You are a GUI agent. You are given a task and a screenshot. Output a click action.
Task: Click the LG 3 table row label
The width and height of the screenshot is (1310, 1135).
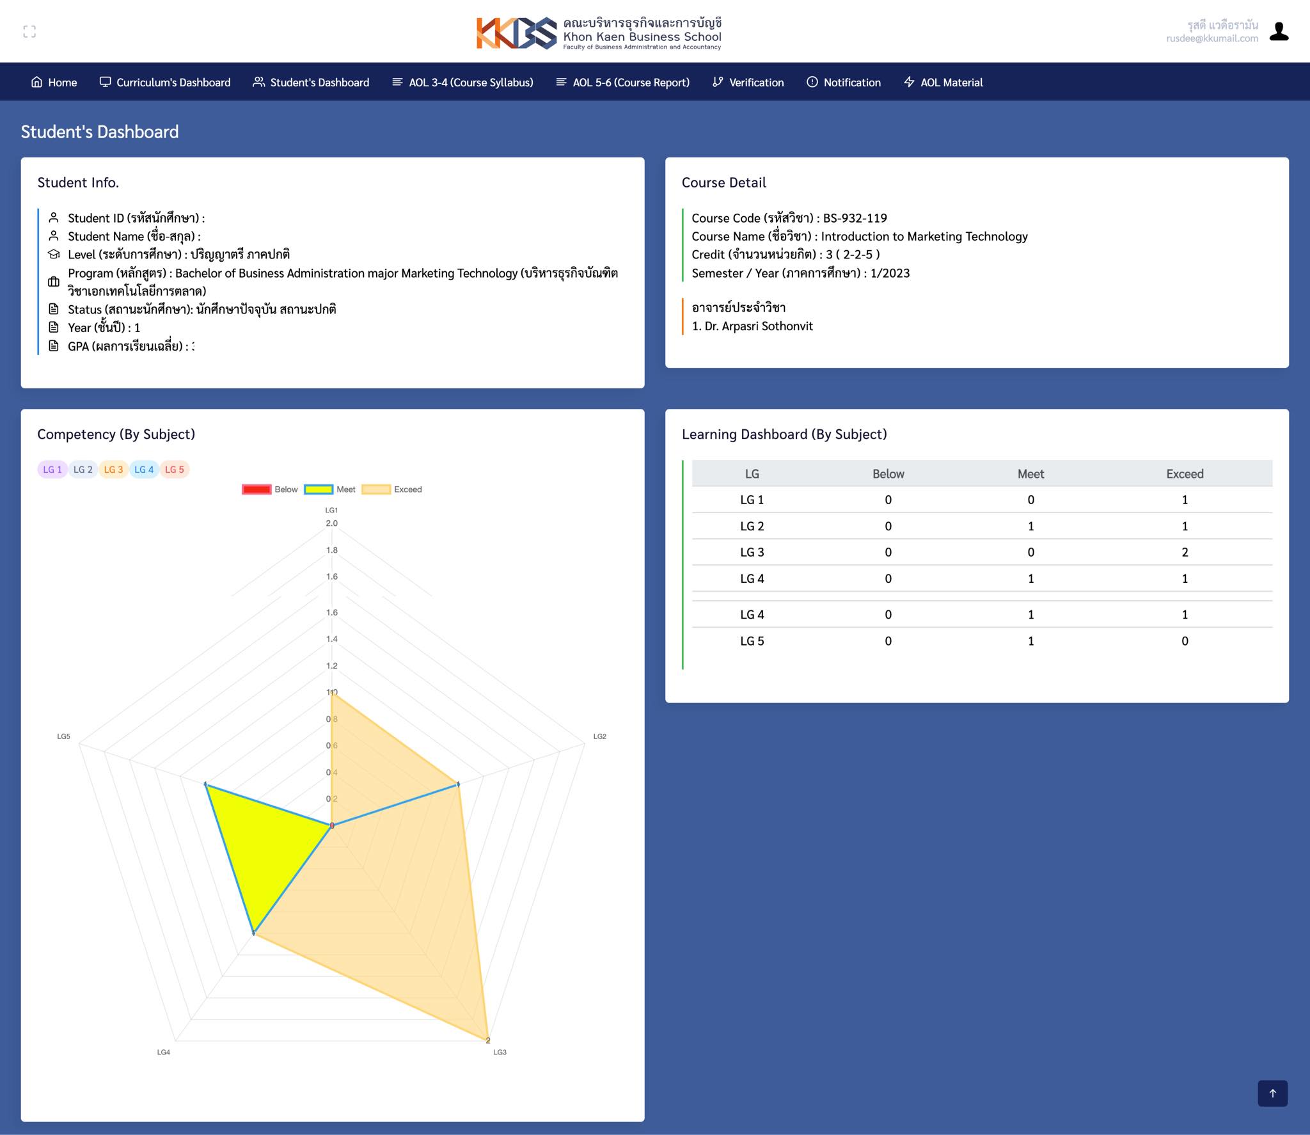752,552
